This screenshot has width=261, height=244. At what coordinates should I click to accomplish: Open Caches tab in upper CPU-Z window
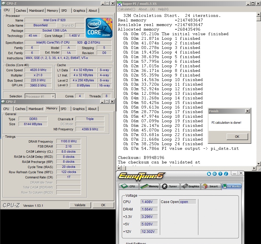click(21, 11)
